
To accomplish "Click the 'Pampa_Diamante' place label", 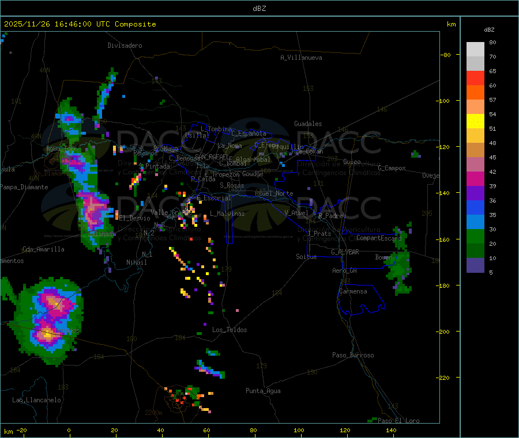I will click(x=24, y=187).
